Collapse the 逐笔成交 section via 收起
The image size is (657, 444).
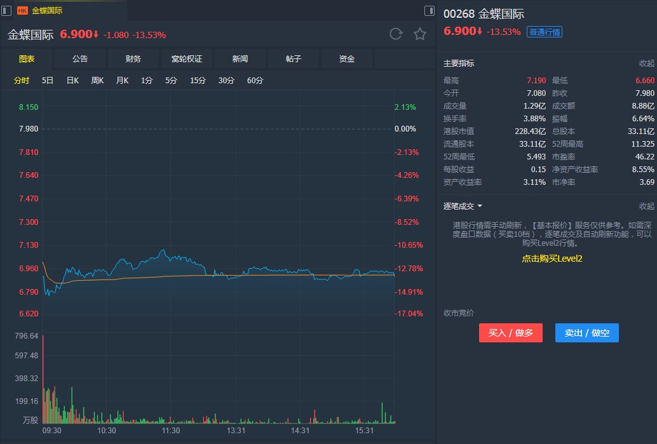coord(646,206)
